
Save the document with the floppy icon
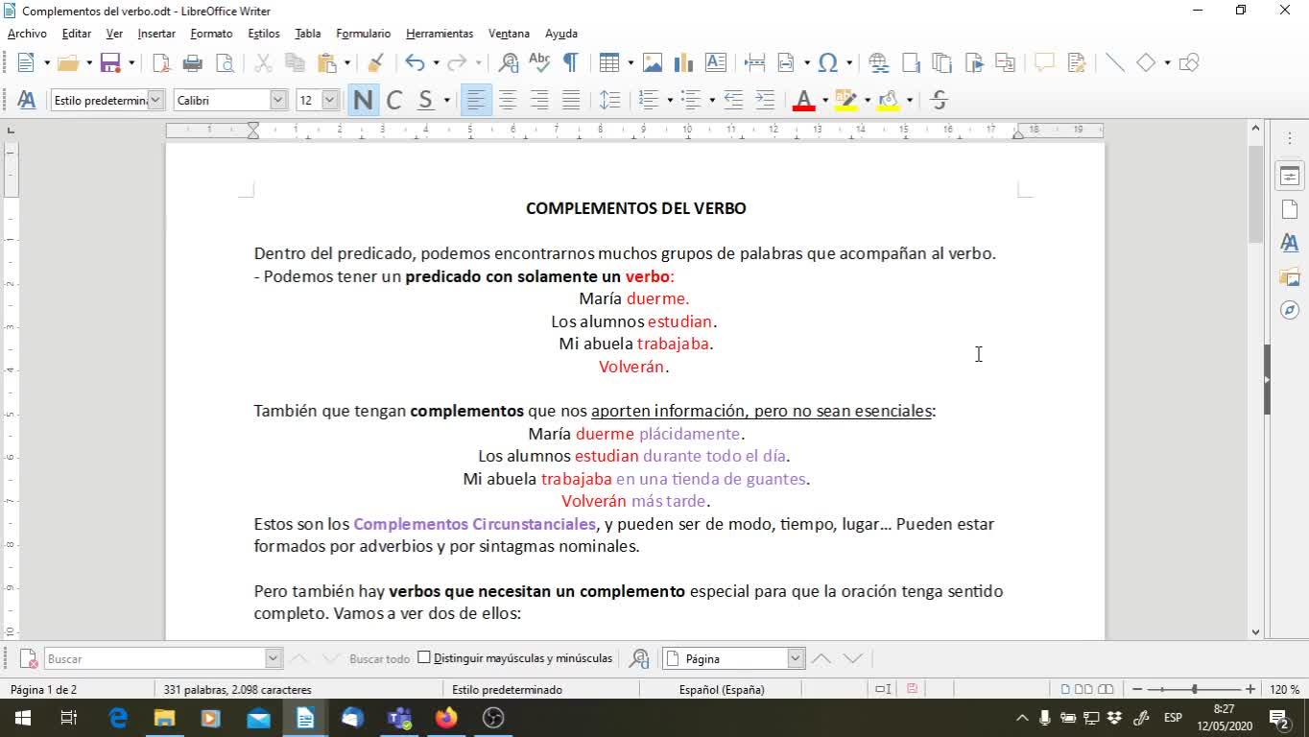[x=110, y=63]
